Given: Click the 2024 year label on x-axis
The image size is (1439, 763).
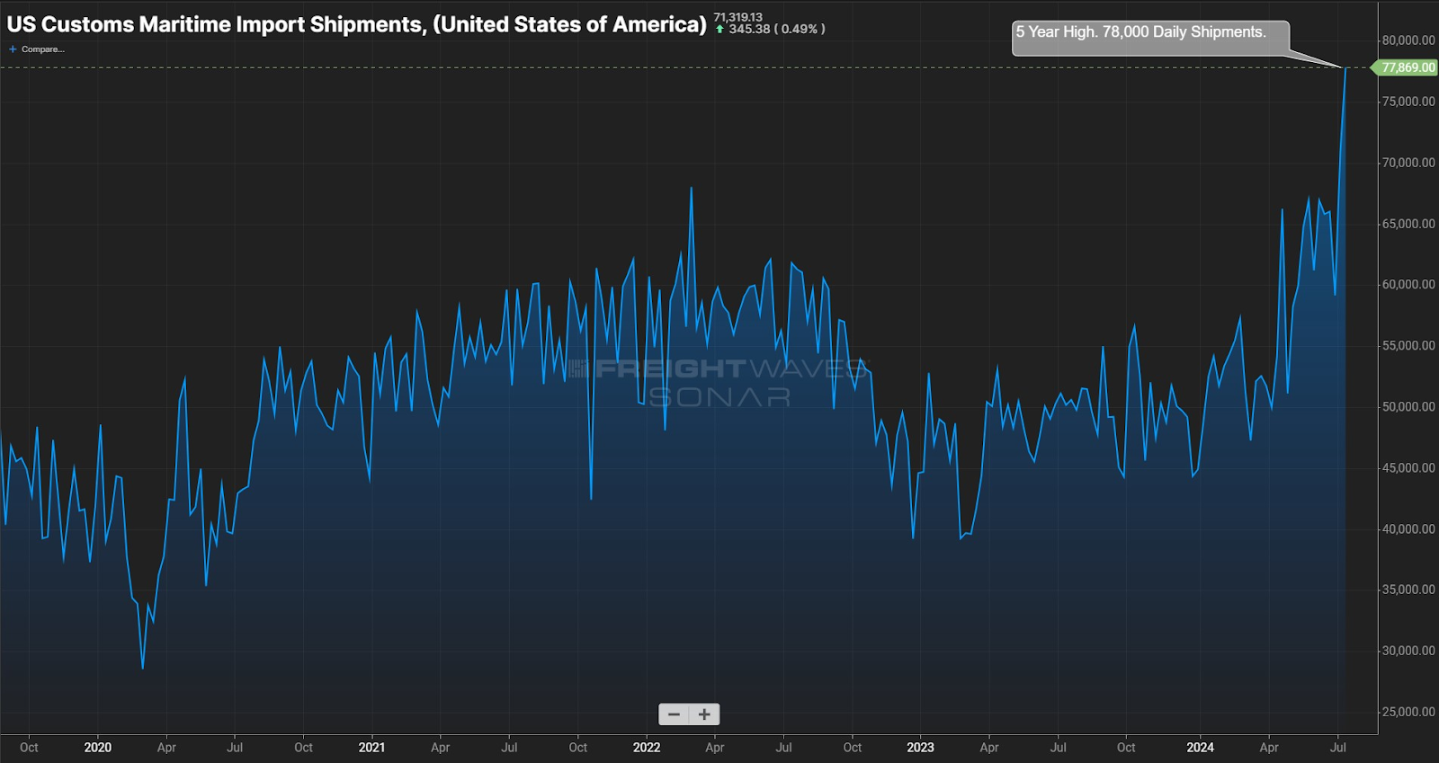Looking at the screenshot, I should 1200,748.
